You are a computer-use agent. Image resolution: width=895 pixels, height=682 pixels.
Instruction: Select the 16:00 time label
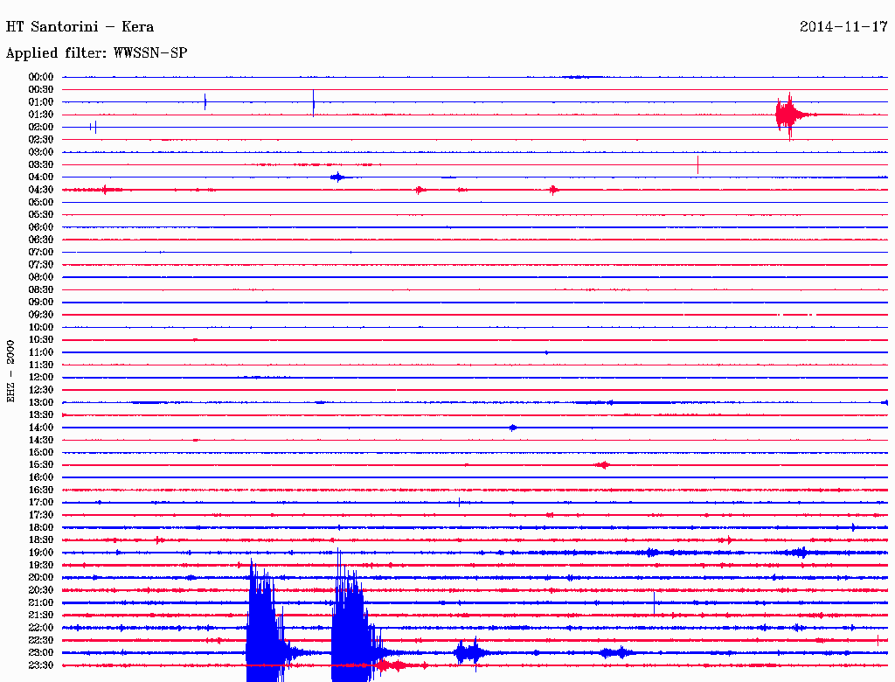41,477
